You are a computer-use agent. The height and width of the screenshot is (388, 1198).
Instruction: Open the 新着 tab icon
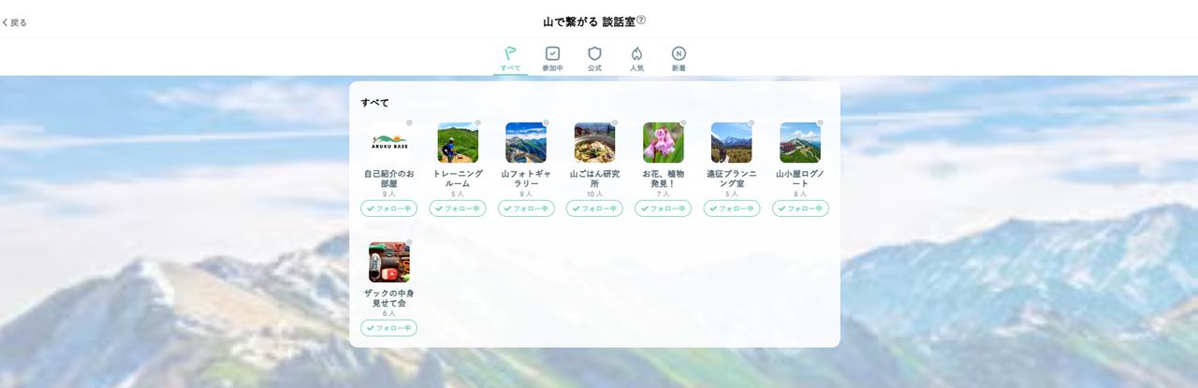(679, 58)
